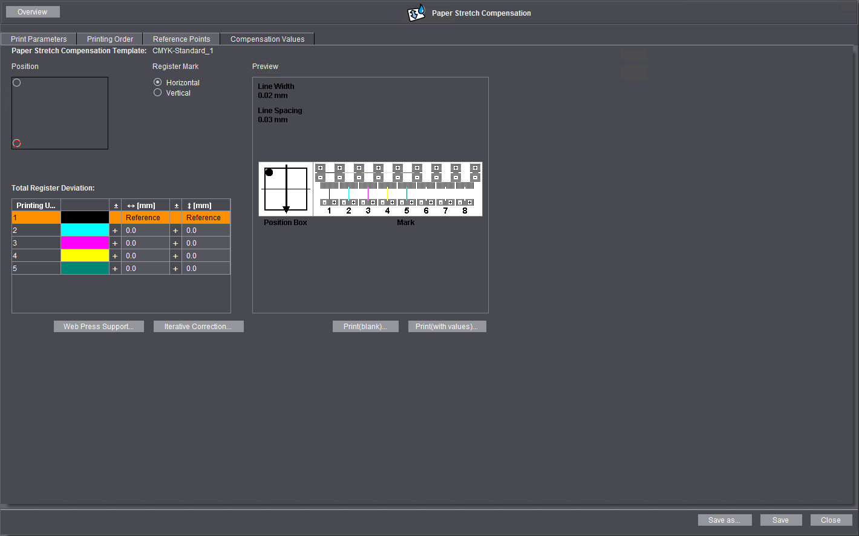
Task: Click the Position Box diagram in preview
Action: 286,189
